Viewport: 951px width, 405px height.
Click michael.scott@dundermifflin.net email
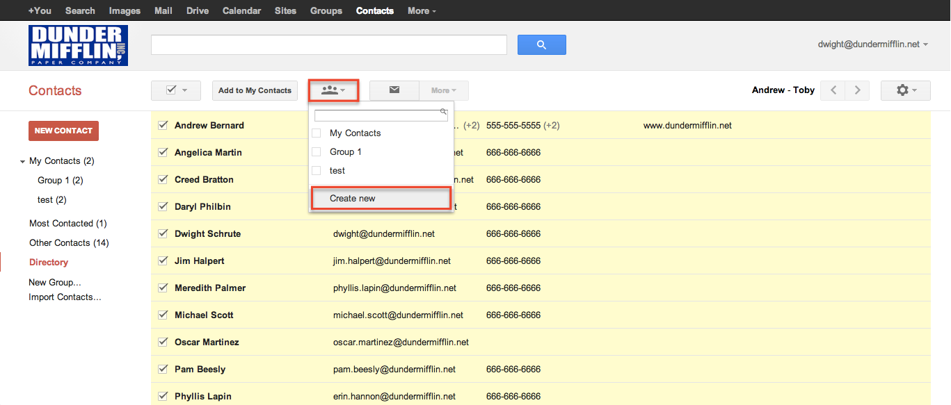click(x=398, y=315)
